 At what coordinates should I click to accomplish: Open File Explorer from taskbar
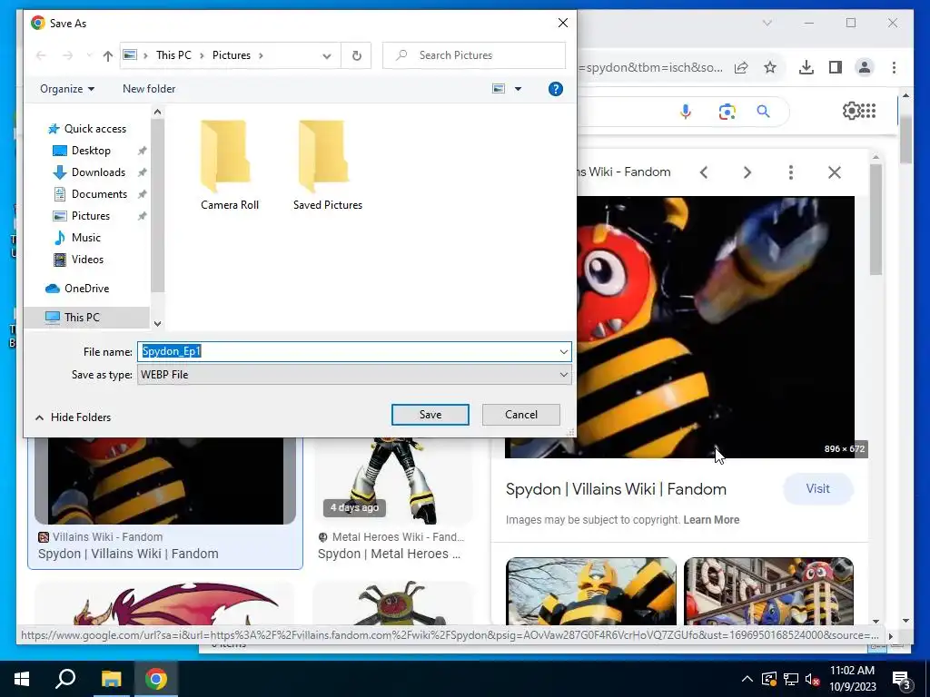111,679
